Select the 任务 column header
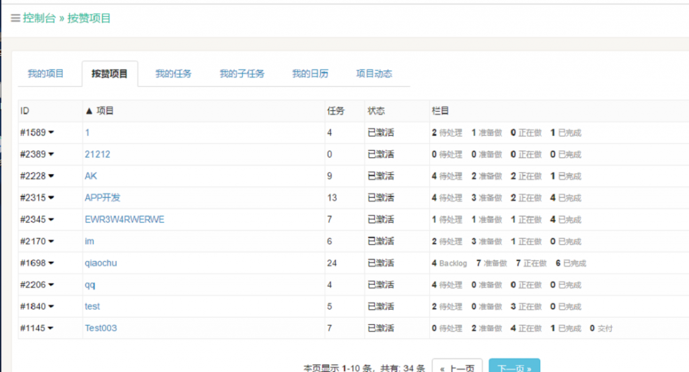Viewport: 689px width, 372px height. (336, 111)
